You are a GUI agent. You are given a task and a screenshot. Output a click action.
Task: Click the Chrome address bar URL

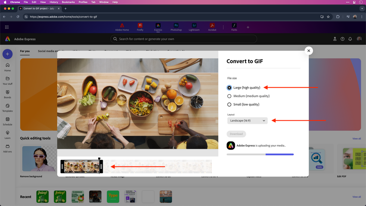coord(63,16)
